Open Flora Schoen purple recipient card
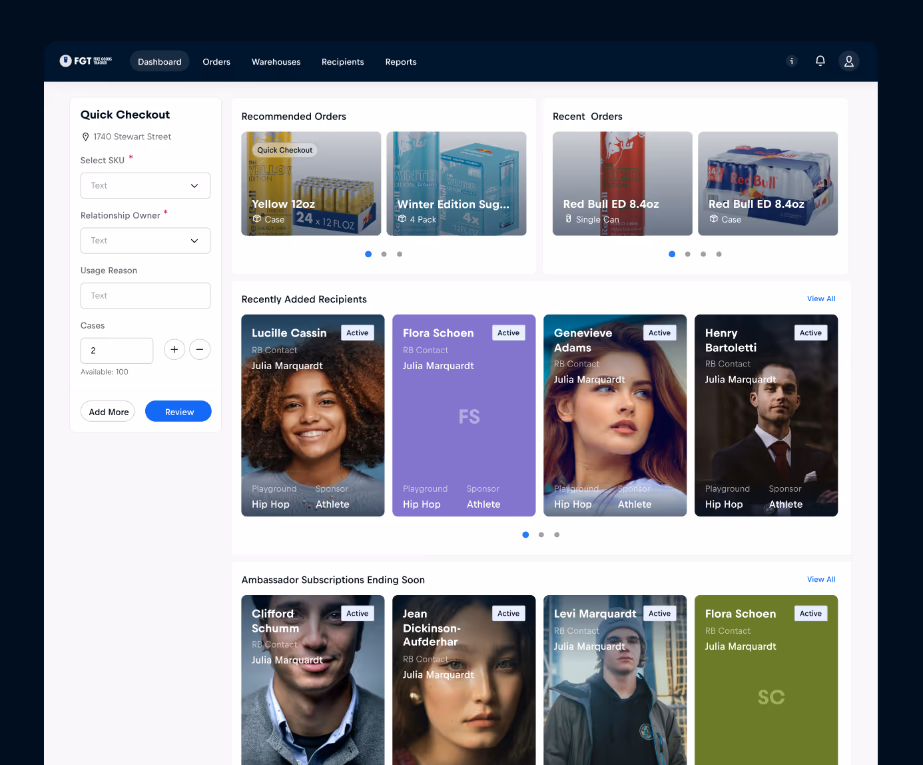The image size is (923, 765). 464,416
